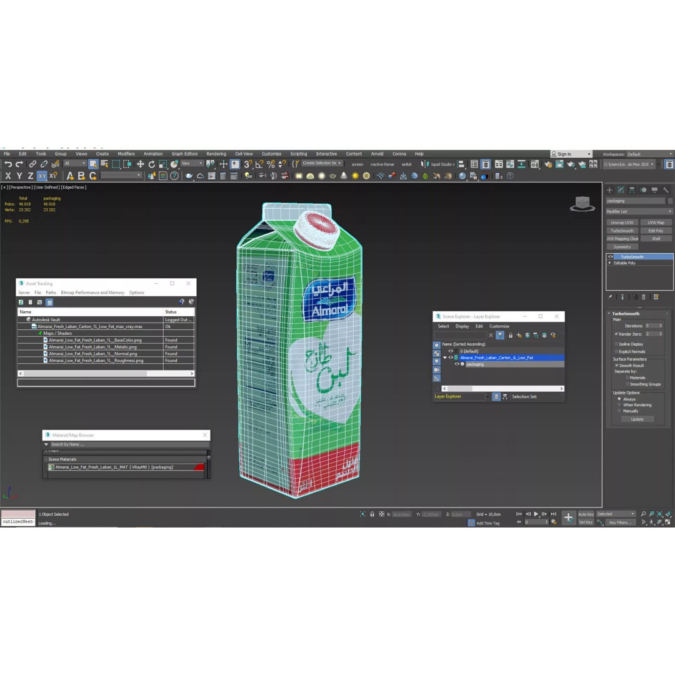Image resolution: width=675 pixels, height=675 pixels.
Task: Click the Edit Poly modifier button
Action: (x=656, y=231)
